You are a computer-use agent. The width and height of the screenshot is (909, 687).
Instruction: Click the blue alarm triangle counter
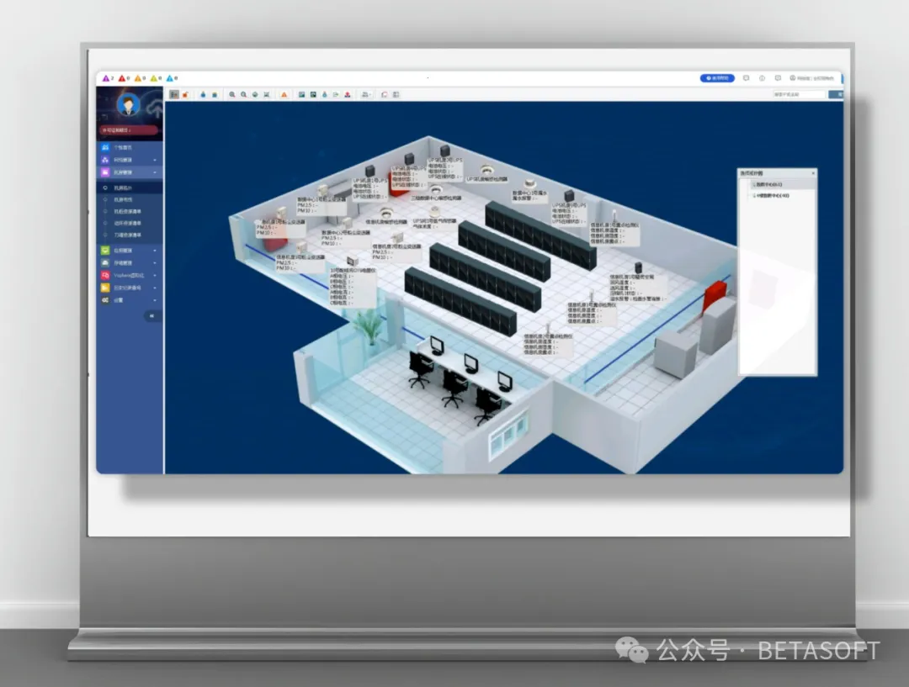pyautogui.click(x=172, y=78)
